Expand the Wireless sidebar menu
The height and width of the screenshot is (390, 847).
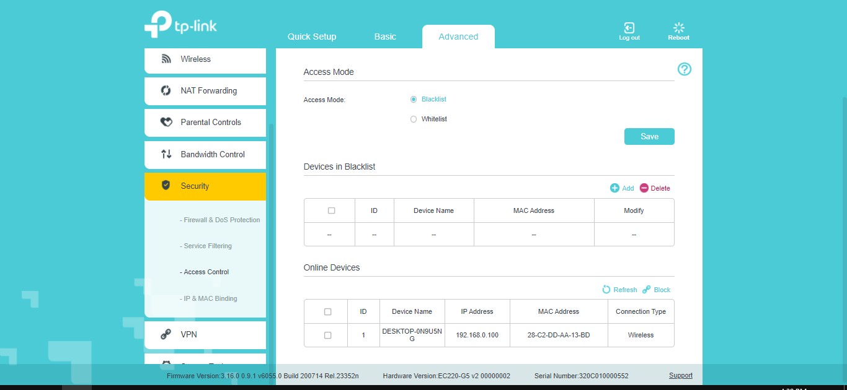[x=205, y=59]
